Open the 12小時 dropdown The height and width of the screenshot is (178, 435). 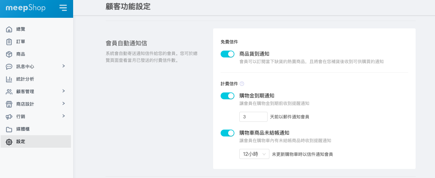point(254,154)
